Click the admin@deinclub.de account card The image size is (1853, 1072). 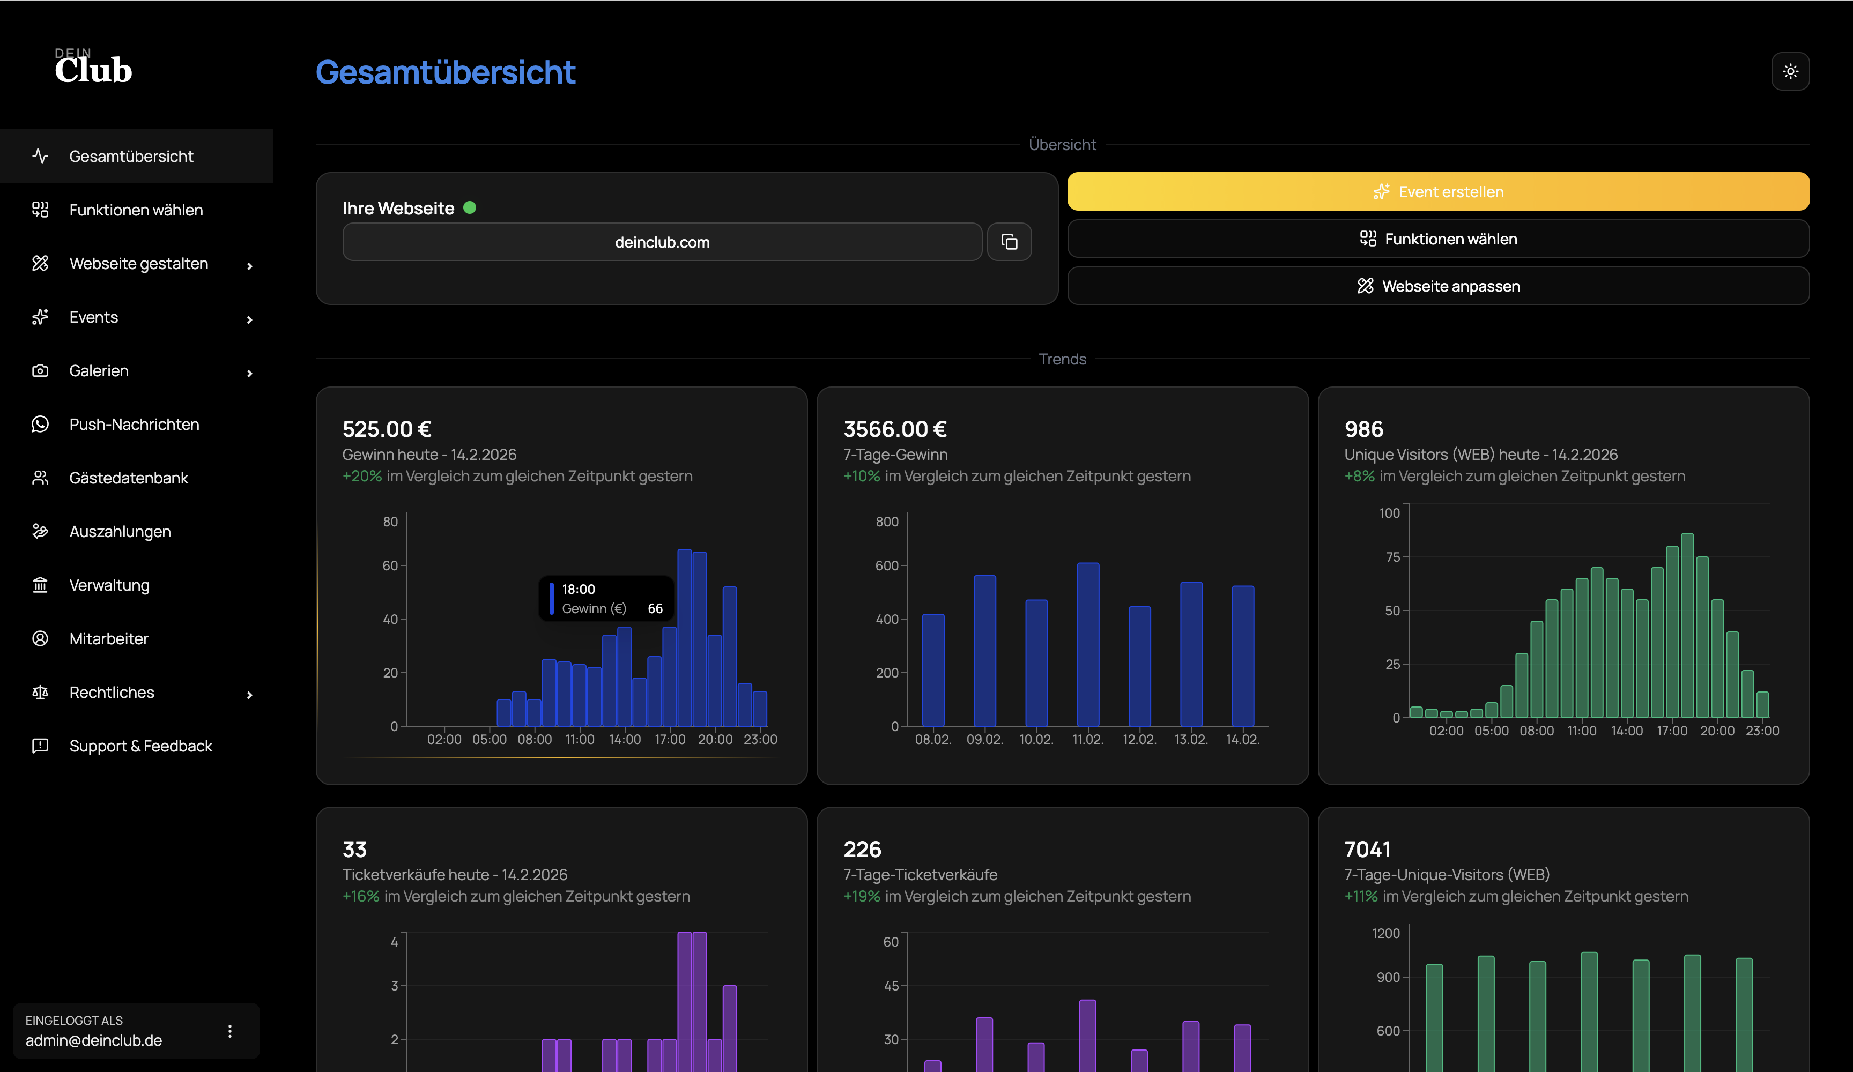136,1031
